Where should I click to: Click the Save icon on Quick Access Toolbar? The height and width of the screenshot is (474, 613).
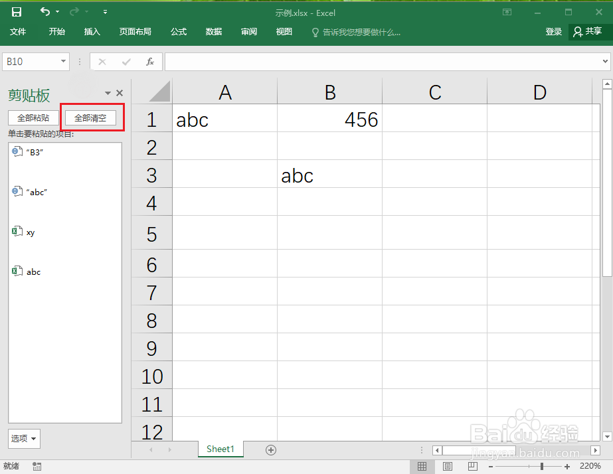click(x=17, y=11)
